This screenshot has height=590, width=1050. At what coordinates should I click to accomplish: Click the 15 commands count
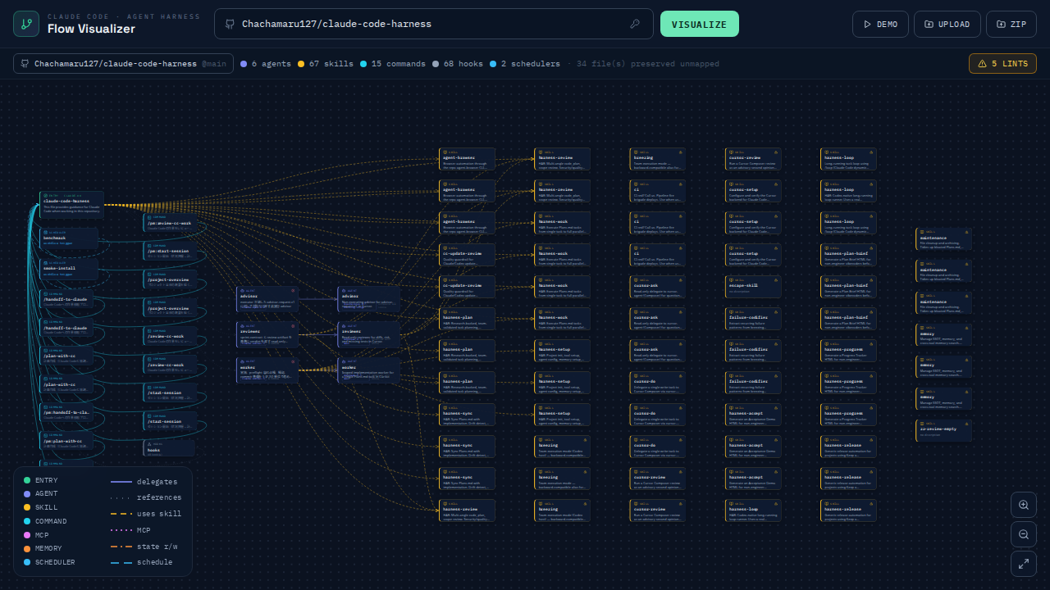393,64
